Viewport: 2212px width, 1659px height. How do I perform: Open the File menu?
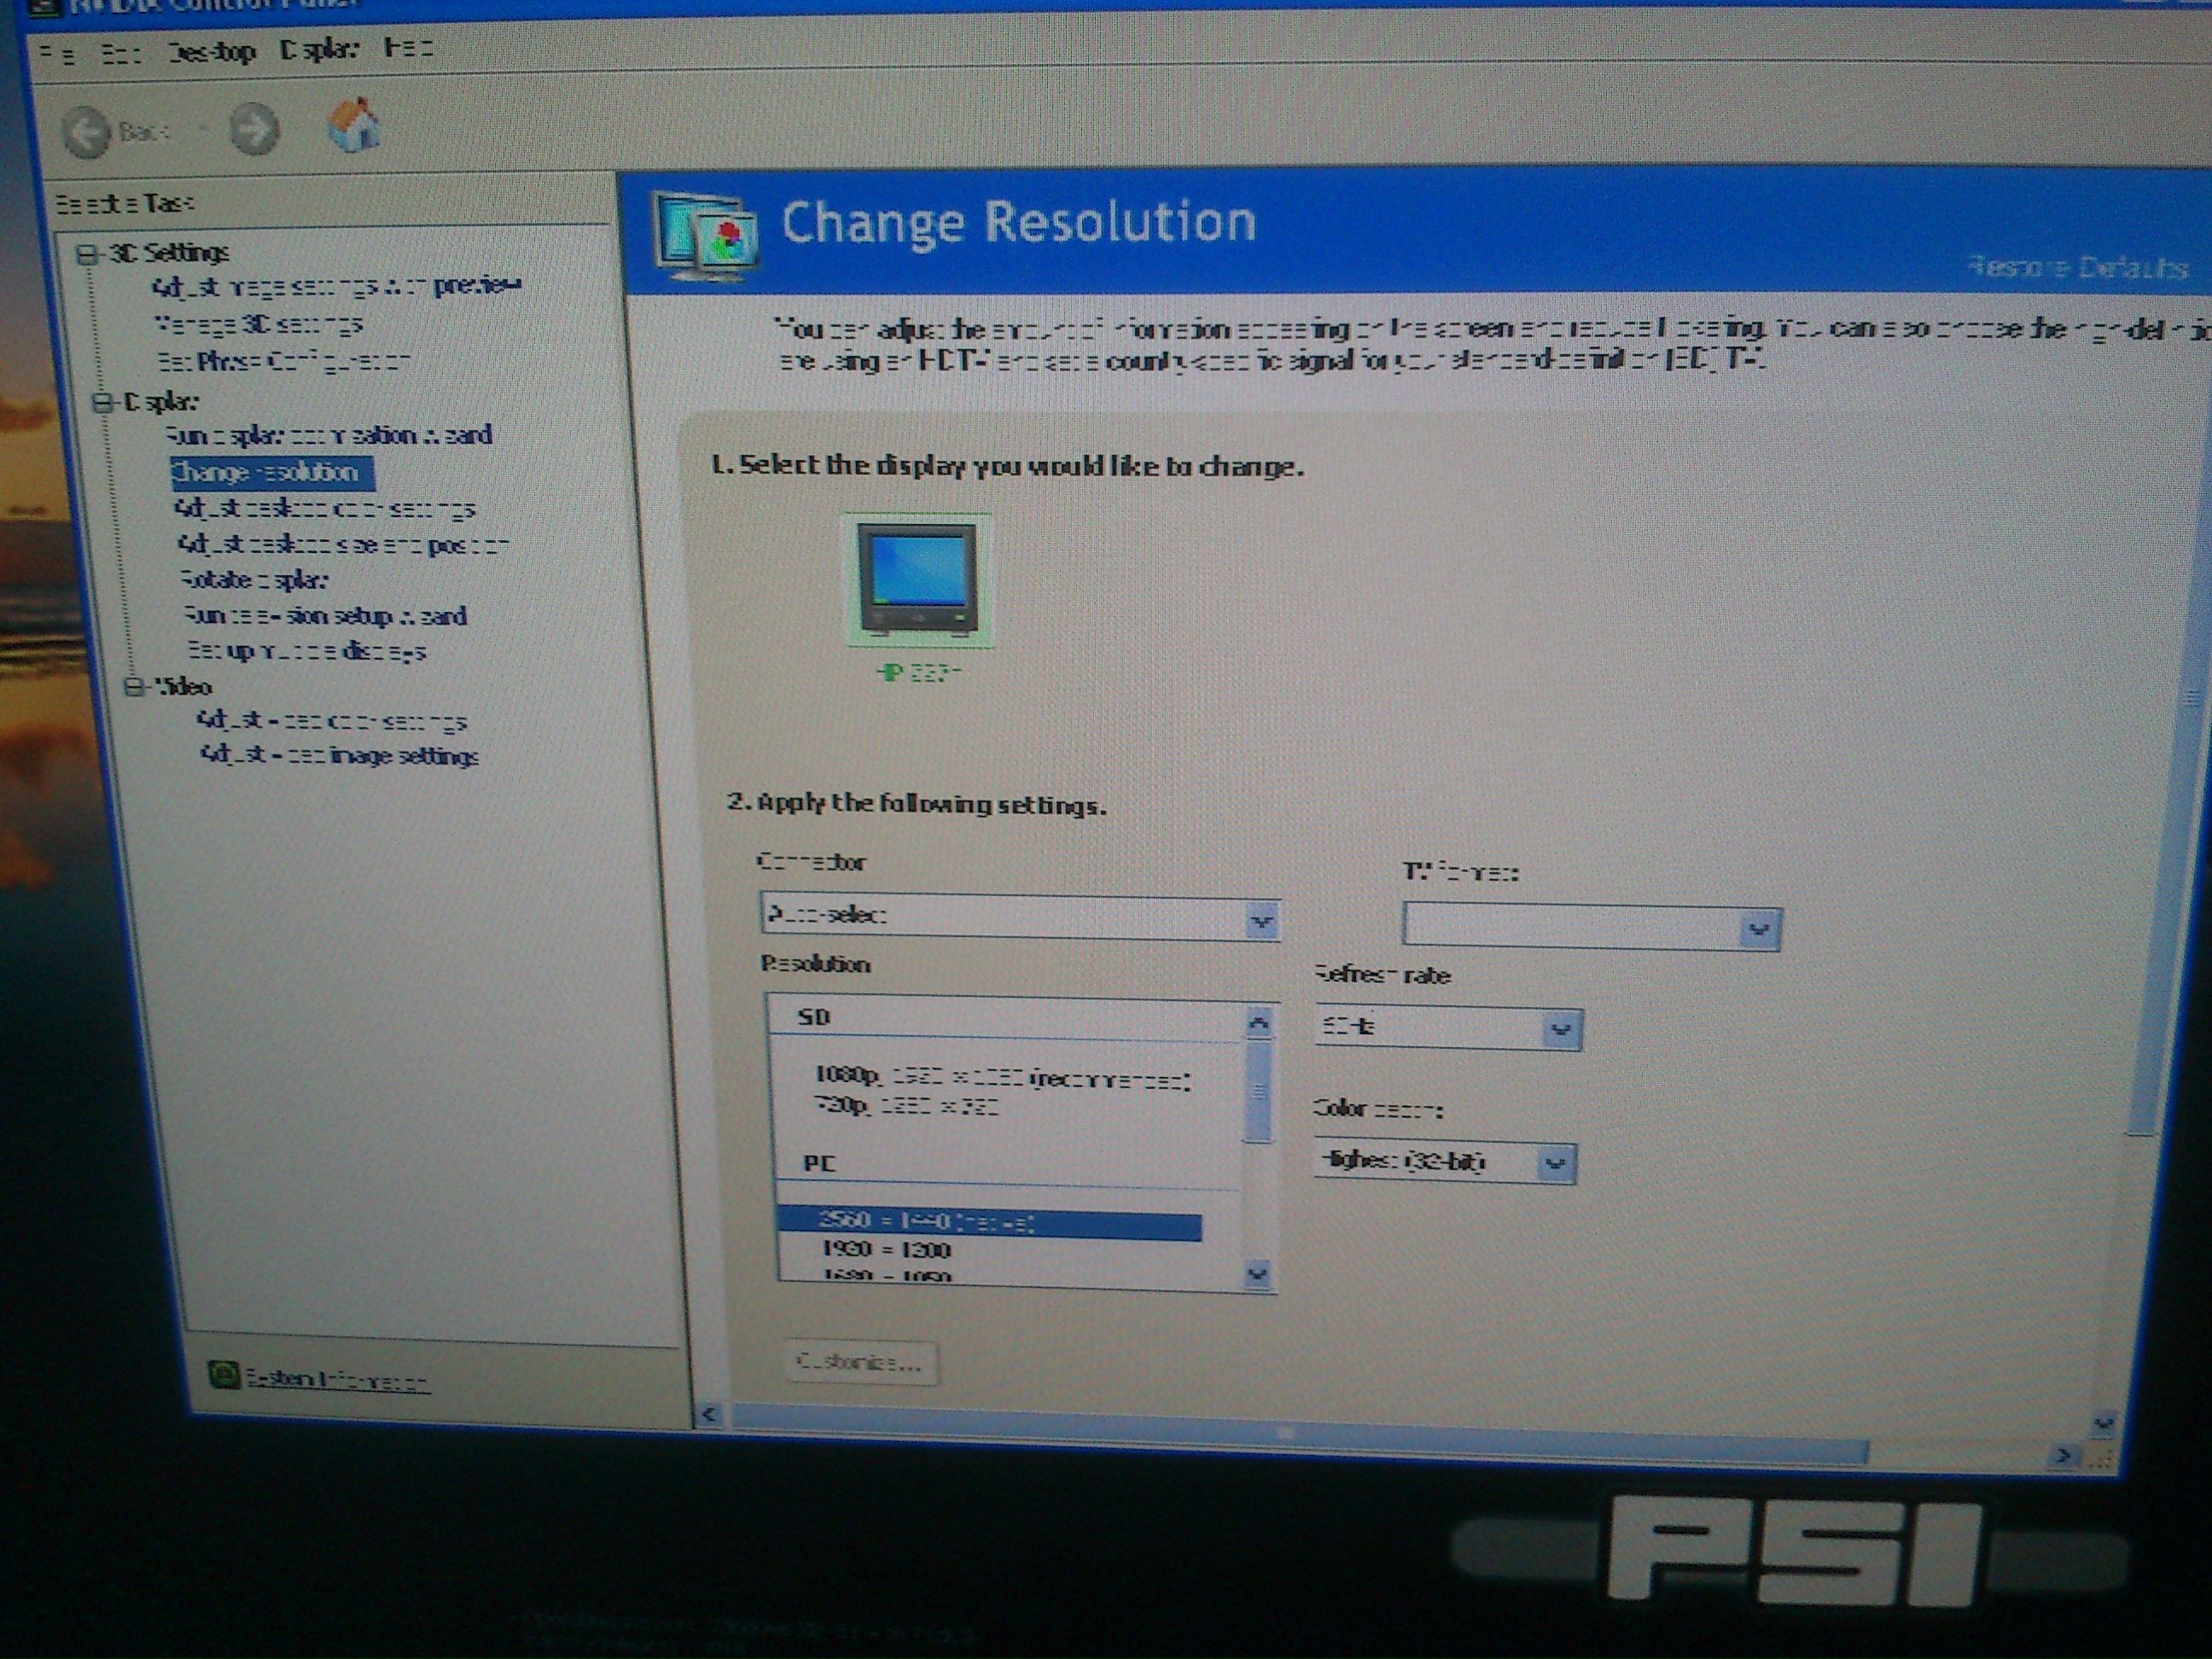[57, 52]
